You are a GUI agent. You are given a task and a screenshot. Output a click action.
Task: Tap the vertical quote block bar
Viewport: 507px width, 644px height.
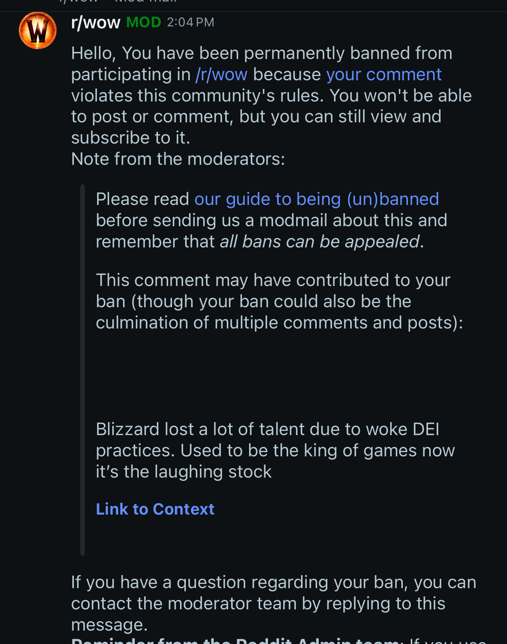pos(83,370)
